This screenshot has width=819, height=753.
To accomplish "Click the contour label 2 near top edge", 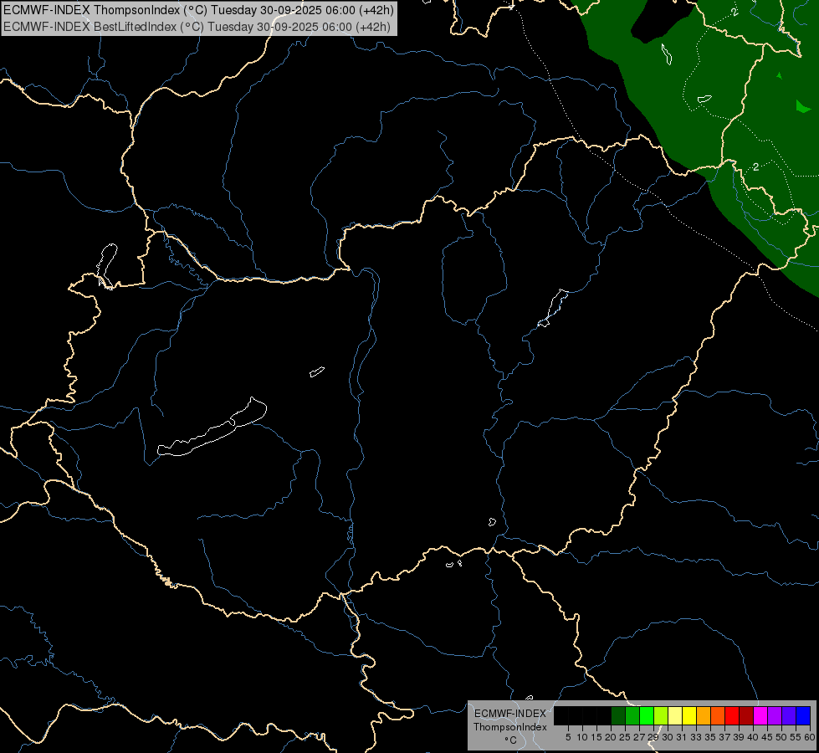I will [x=735, y=12].
